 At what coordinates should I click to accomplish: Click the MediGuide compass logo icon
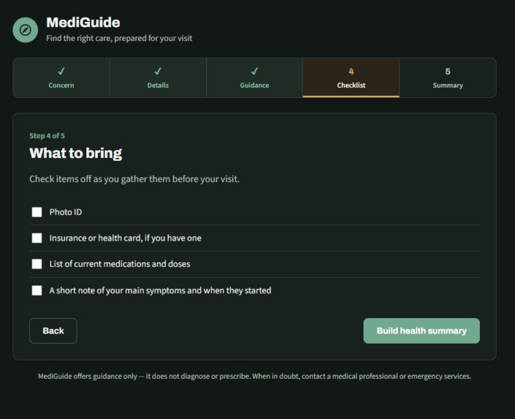coord(26,30)
